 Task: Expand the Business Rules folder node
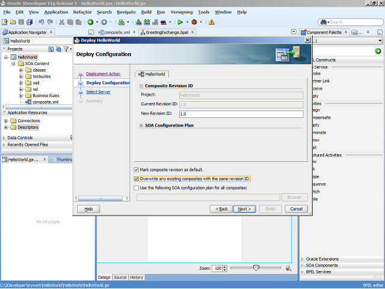(21, 96)
